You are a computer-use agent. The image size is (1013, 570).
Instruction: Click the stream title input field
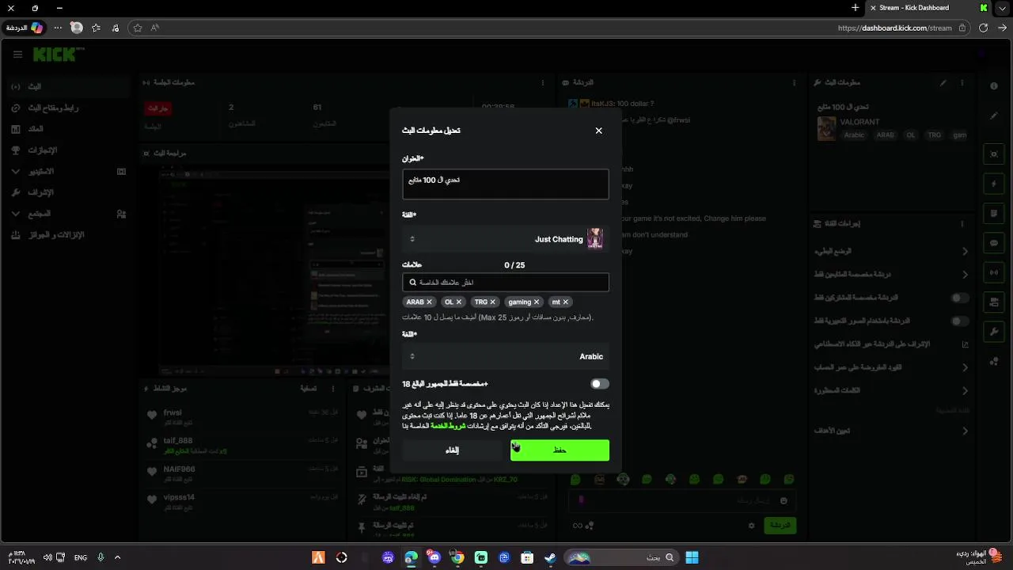point(505,184)
